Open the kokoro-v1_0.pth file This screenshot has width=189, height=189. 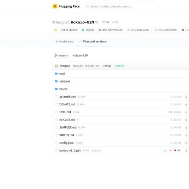pos(70,150)
